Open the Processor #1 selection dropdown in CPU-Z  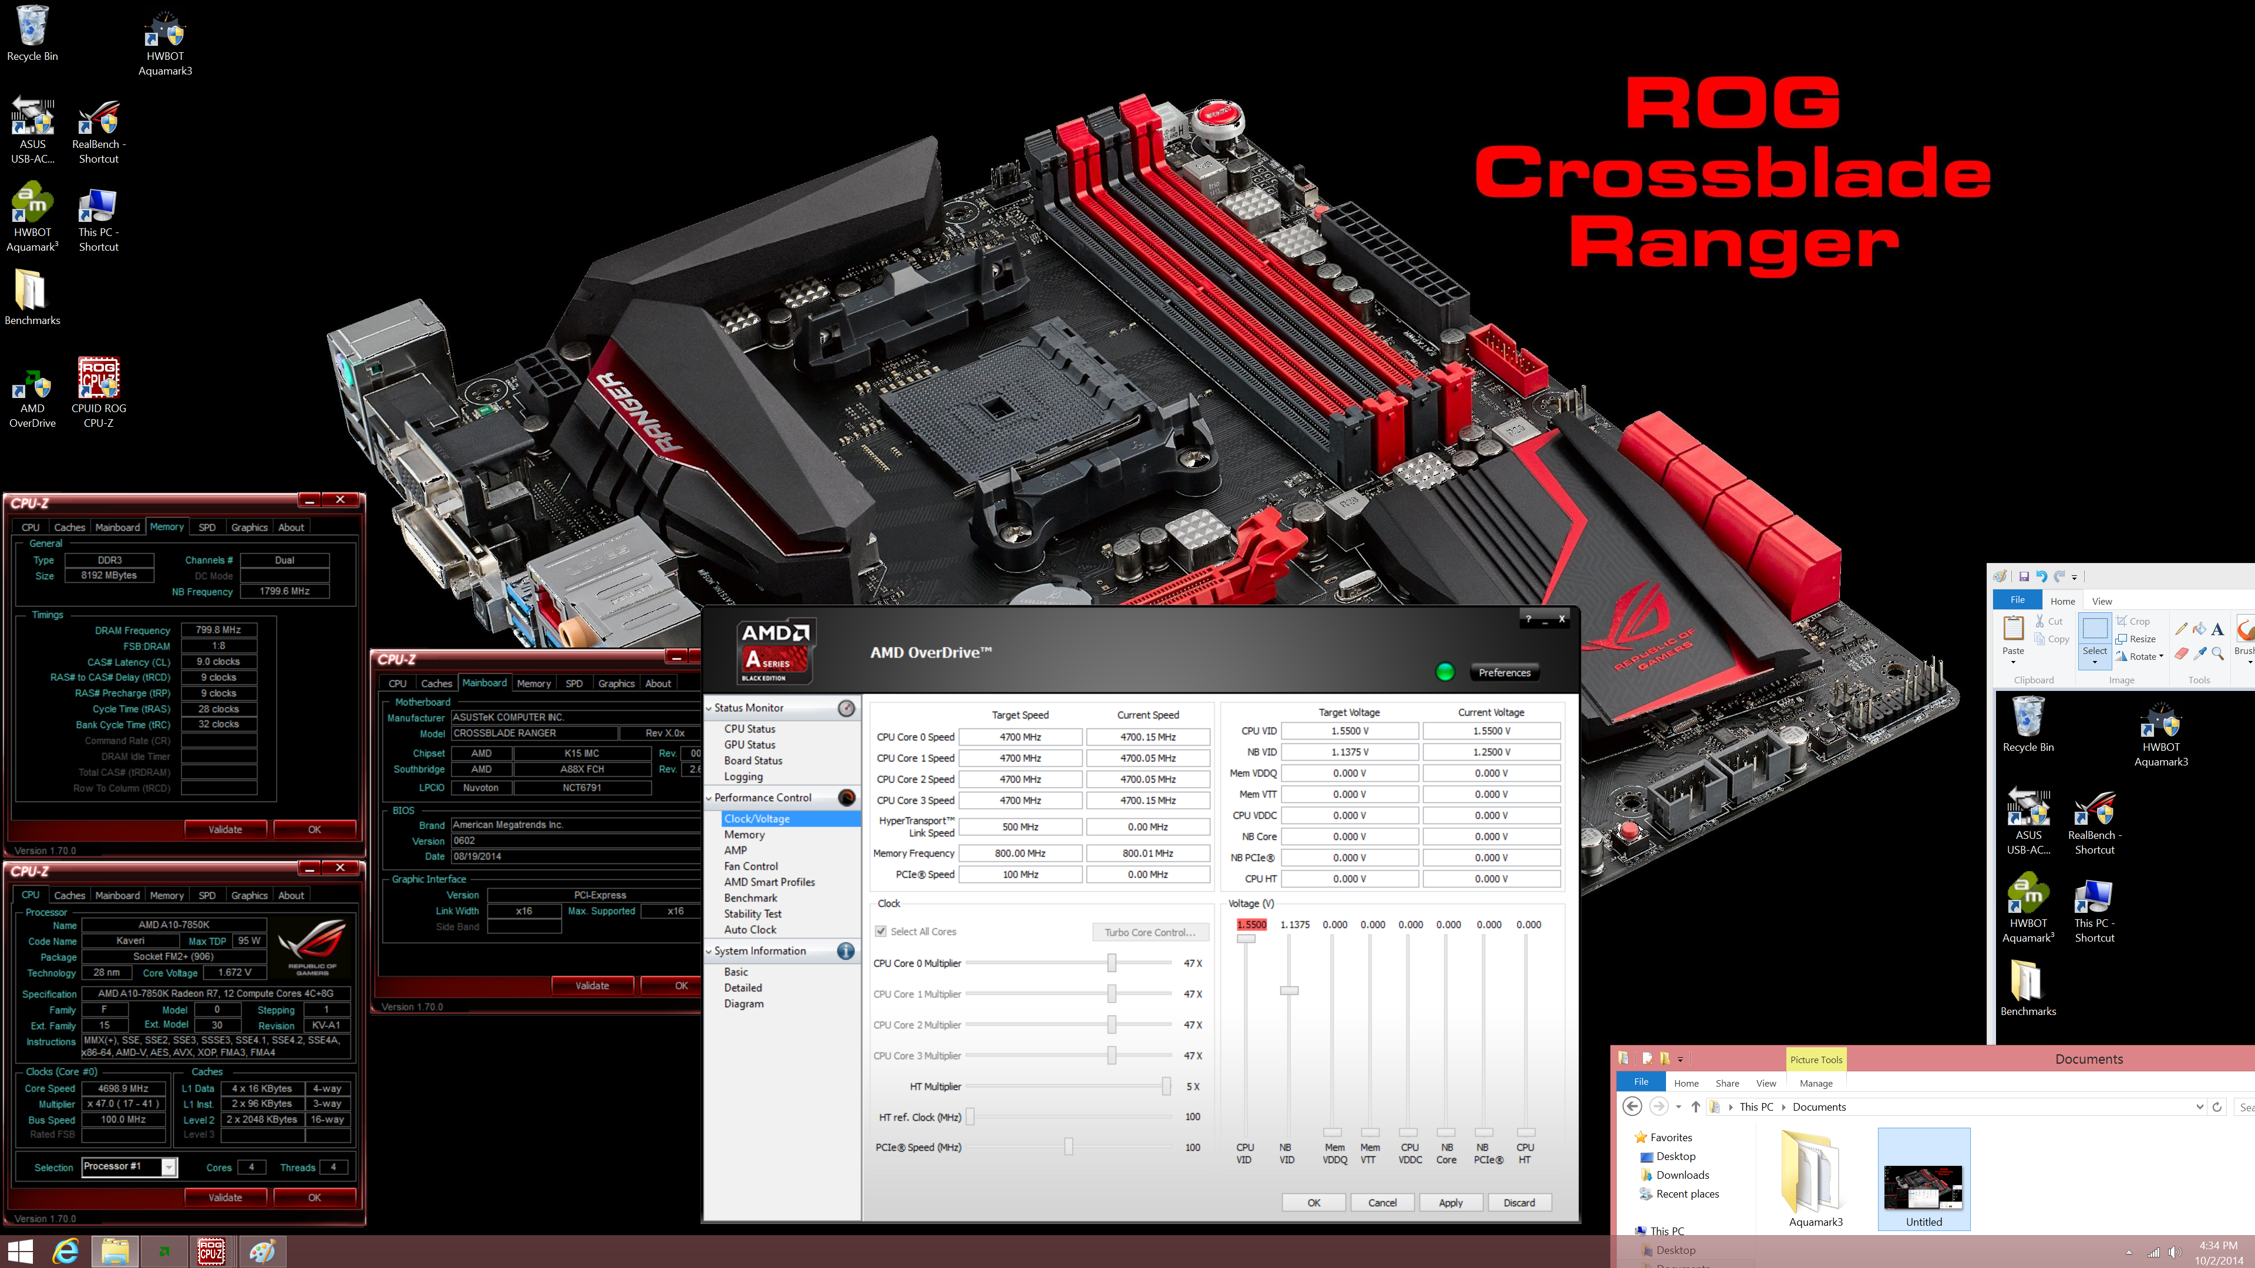click(x=169, y=1166)
